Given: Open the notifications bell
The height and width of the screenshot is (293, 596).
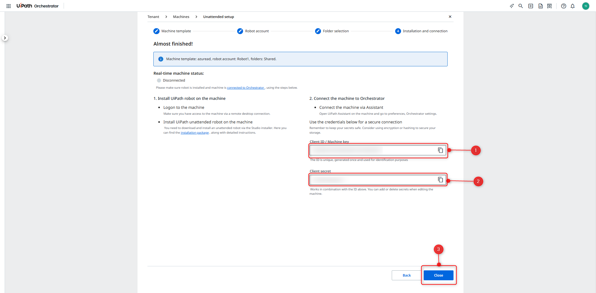Looking at the screenshot, I should coord(573,6).
